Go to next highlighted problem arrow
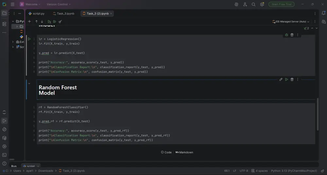This screenshot has height=175, width=327. tap(317, 28)
